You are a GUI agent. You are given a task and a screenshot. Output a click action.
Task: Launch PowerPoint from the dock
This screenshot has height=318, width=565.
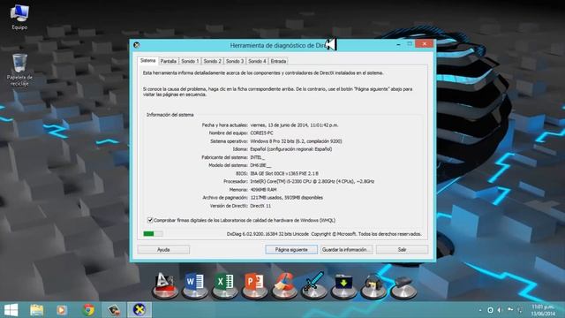tap(254, 285)
